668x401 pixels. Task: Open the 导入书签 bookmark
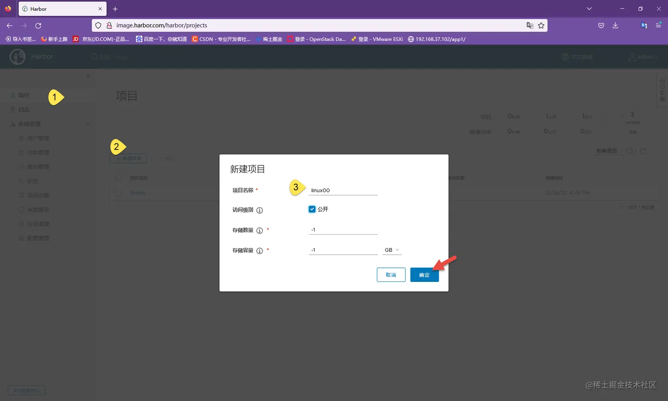tap(20, 39)
